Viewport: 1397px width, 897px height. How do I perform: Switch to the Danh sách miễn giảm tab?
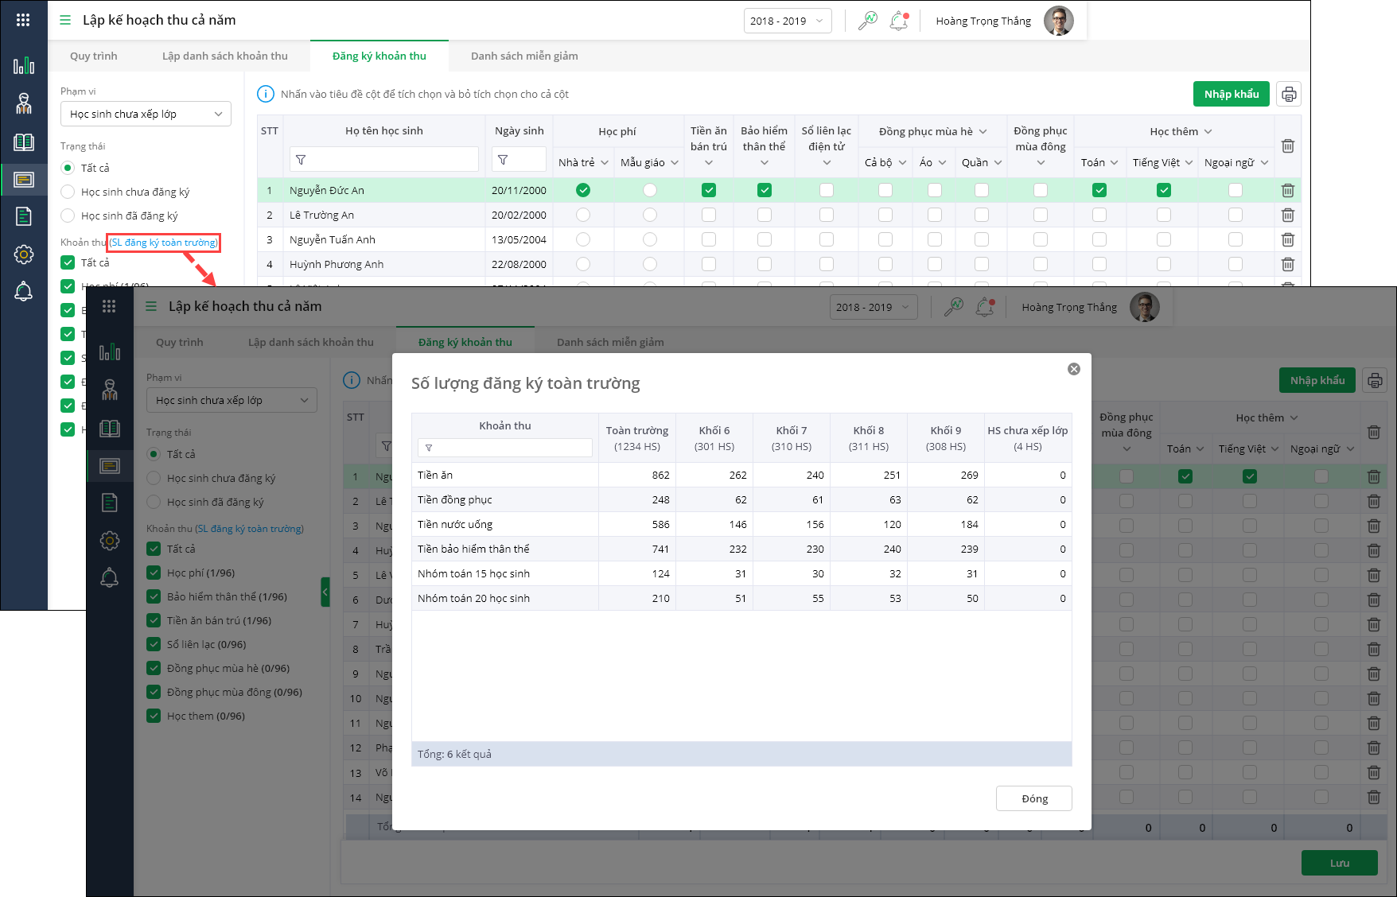pyautogui.click(x=524, y=56)
